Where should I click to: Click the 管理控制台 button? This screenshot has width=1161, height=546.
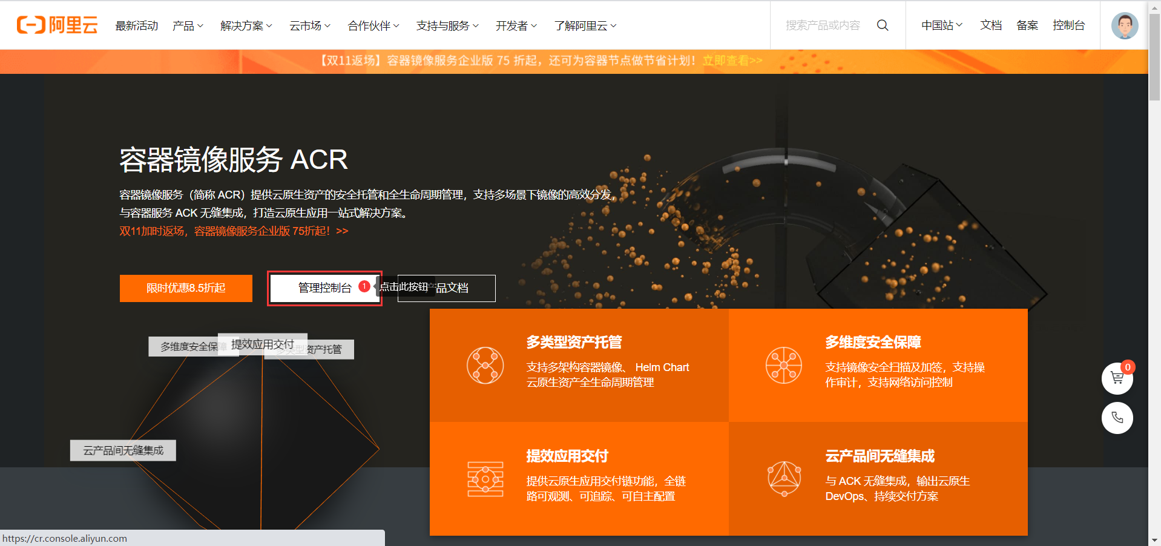pyautogui.click(x=325, y=288)
